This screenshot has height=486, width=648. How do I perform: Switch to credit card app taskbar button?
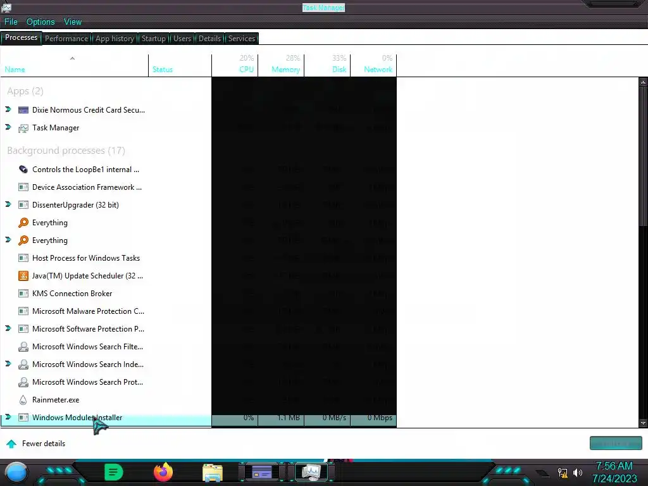(x=262, y=472)
